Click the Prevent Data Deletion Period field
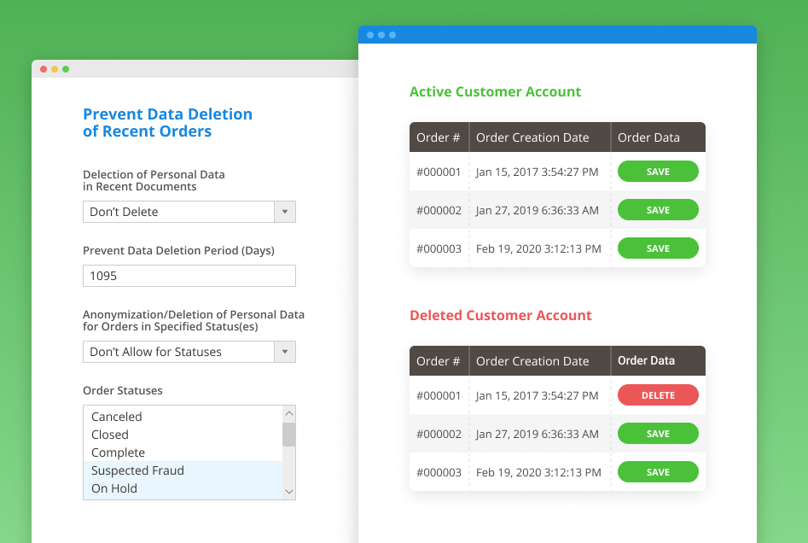 [189, 276]
